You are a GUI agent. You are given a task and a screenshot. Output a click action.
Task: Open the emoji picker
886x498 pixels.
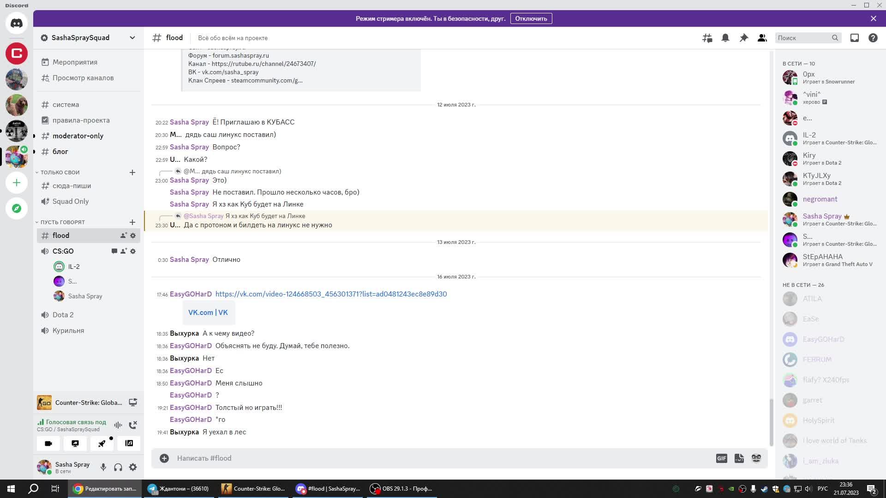coord(756,458)
